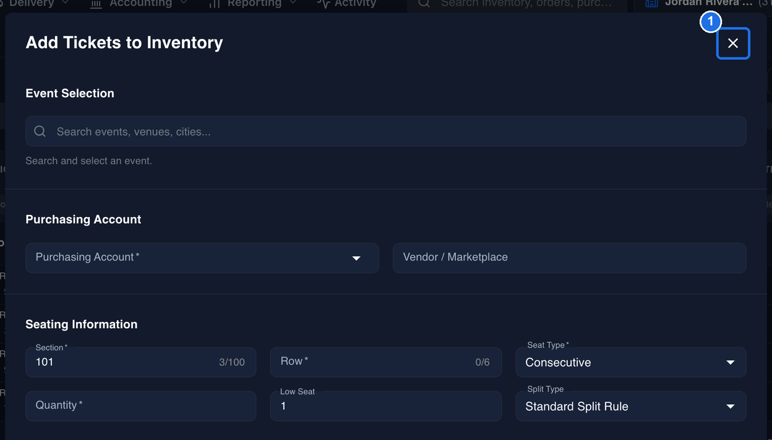
Task: Click the Seating Information heading
Action: pyautogui.click(x=82, y=324)
